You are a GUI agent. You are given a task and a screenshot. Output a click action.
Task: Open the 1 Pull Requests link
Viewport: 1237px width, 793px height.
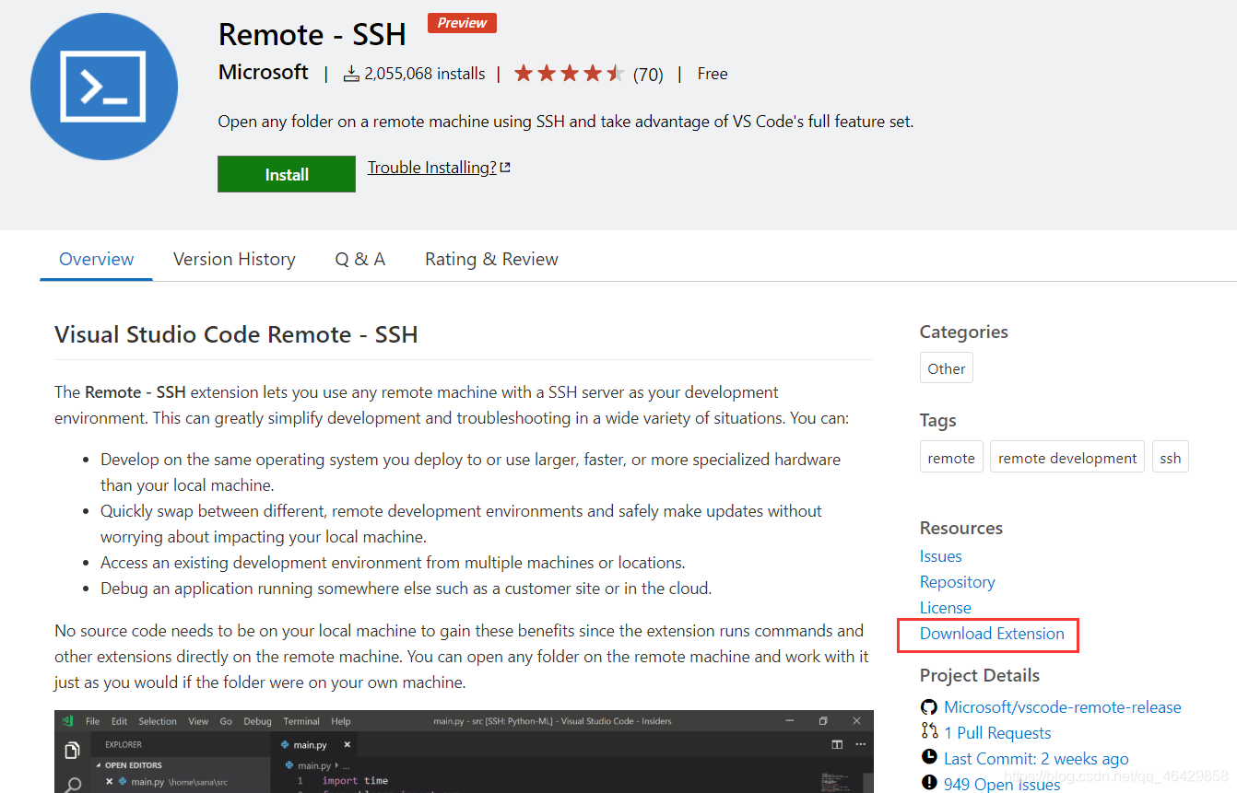[x=997, y=733]
